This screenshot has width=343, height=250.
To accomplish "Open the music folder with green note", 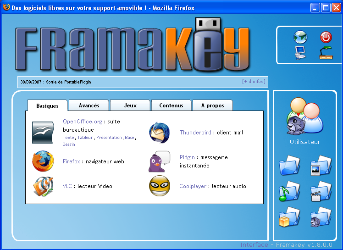I will click(289, 191).
